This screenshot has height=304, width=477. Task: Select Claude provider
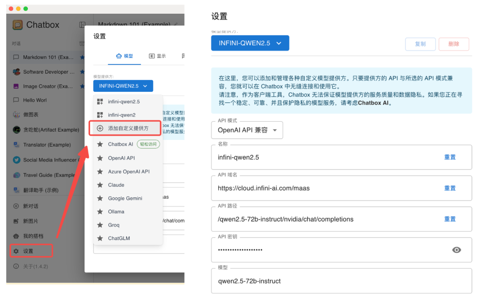128,185
